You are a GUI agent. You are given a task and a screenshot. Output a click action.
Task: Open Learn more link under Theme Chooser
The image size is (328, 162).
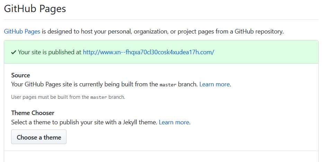pyautogui.click(x=174, y=122)
